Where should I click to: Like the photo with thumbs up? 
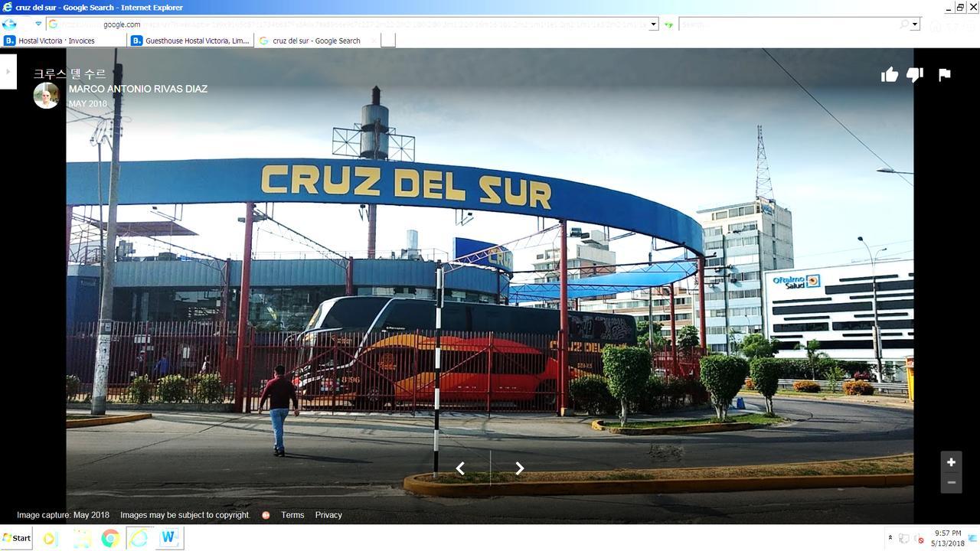click(889, 74)
